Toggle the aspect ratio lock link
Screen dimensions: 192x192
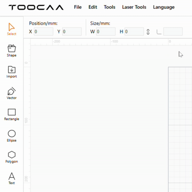[x=148, y=32]
